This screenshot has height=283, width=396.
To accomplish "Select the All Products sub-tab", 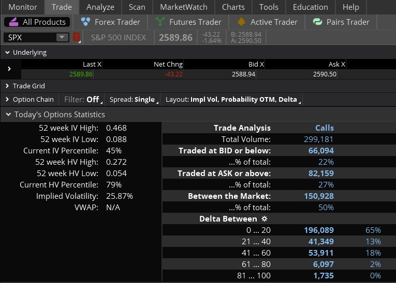I will click(x=37, y=22).
